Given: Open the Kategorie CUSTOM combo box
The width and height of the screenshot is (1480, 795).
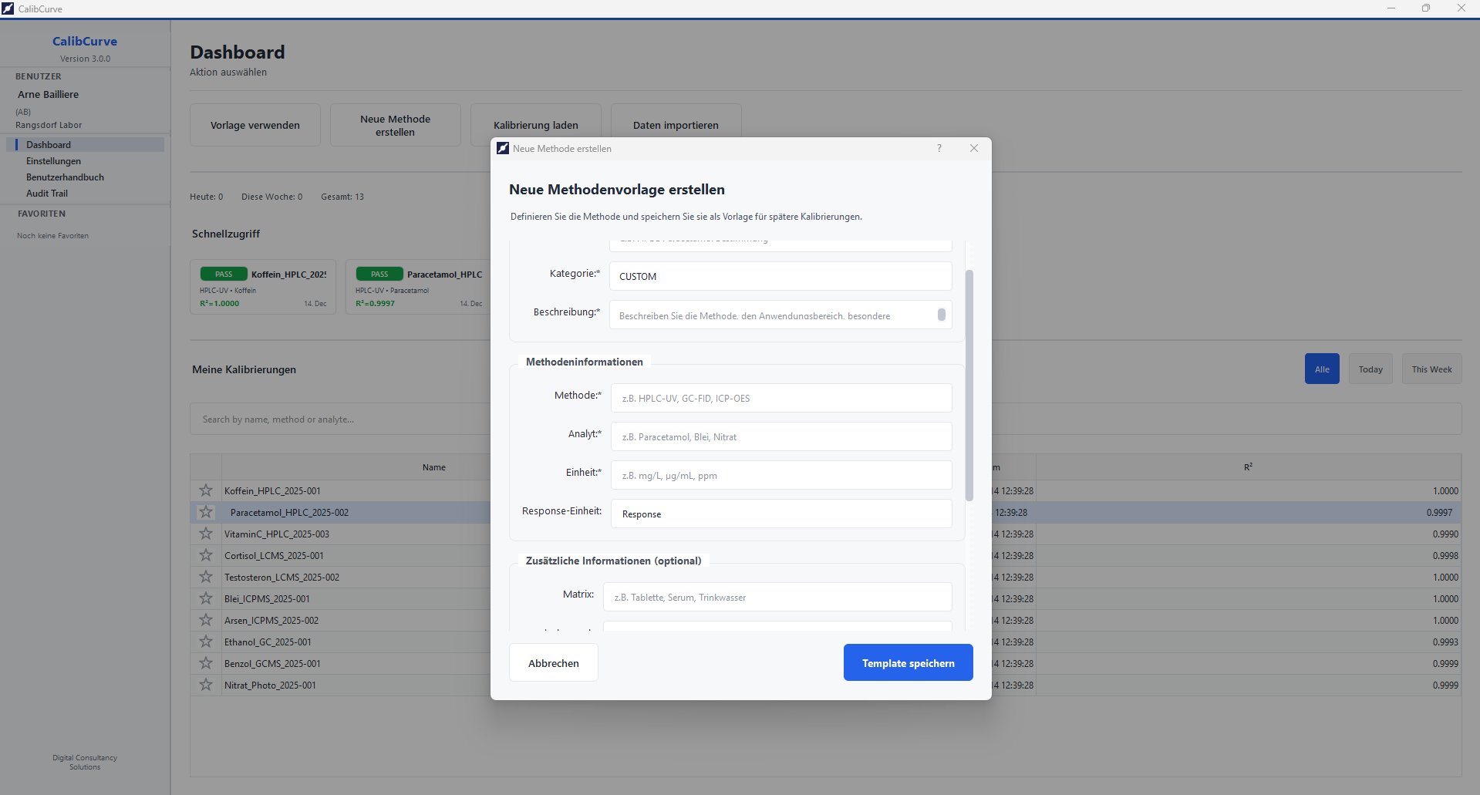Looking at the screenshot, I should [780, 276].
